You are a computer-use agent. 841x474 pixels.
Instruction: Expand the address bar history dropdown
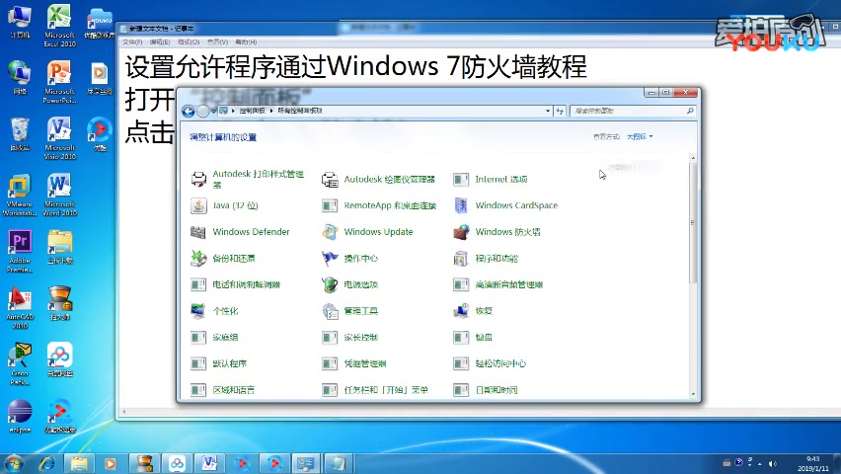point(548,112)
